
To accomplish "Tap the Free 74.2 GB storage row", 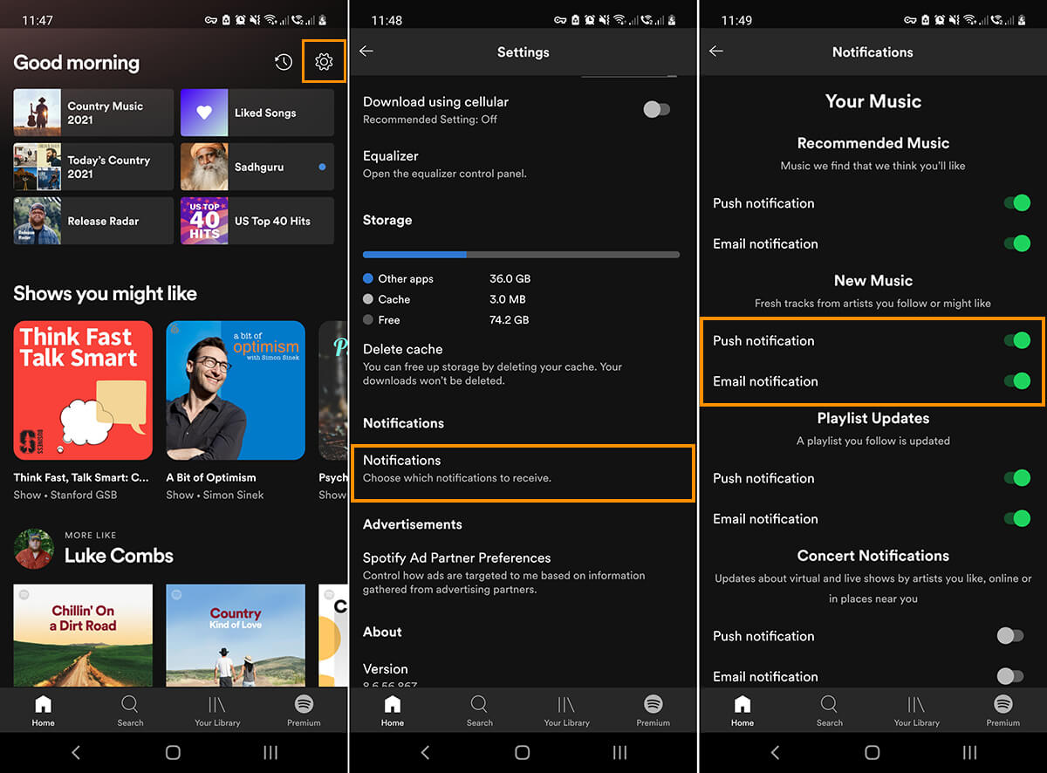I will [446, 320].
